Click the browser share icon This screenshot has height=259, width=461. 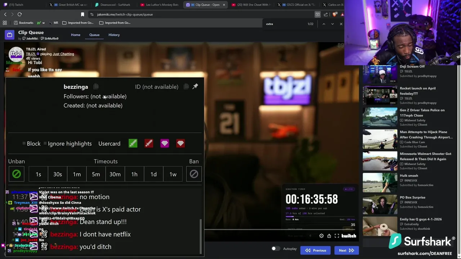pyautogui.click(x=326, y=14)
